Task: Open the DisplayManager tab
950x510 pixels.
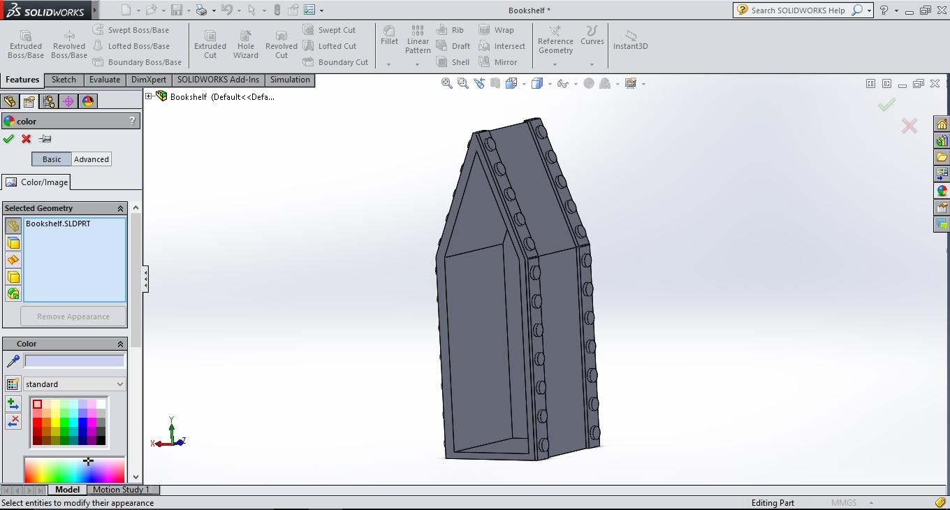Action: [x=88, y=101]
